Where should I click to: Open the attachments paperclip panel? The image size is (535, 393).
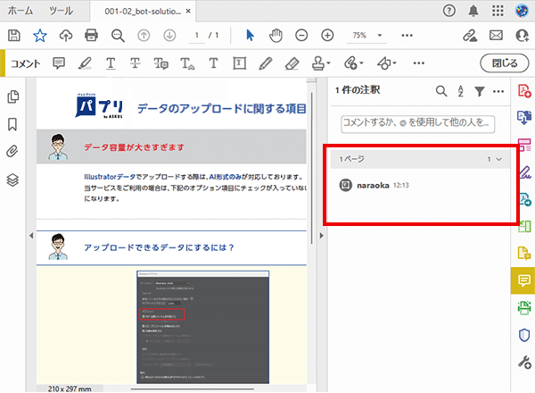tap(12, 151)
